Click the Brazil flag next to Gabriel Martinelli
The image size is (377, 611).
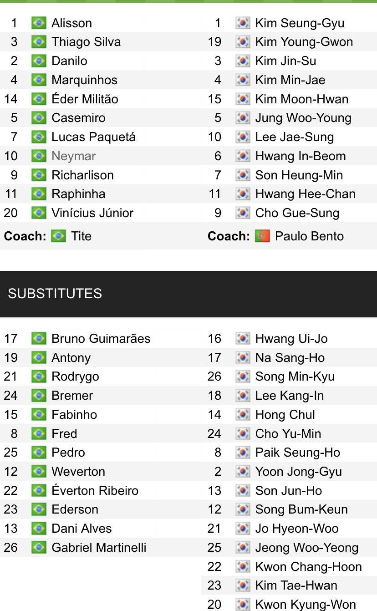coord(39,547)
